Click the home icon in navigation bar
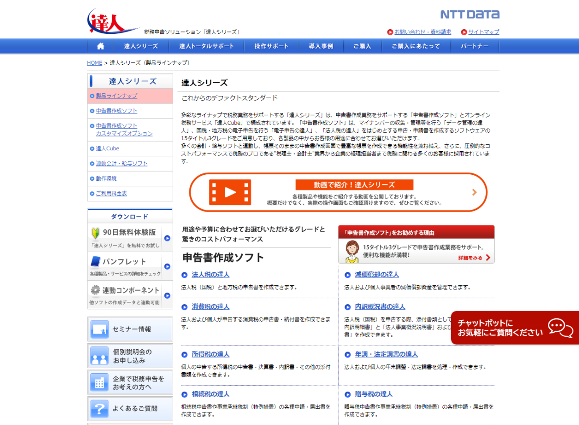Image resolution: width=579 pixels, height=425 pixels. [x=101, y=46]
